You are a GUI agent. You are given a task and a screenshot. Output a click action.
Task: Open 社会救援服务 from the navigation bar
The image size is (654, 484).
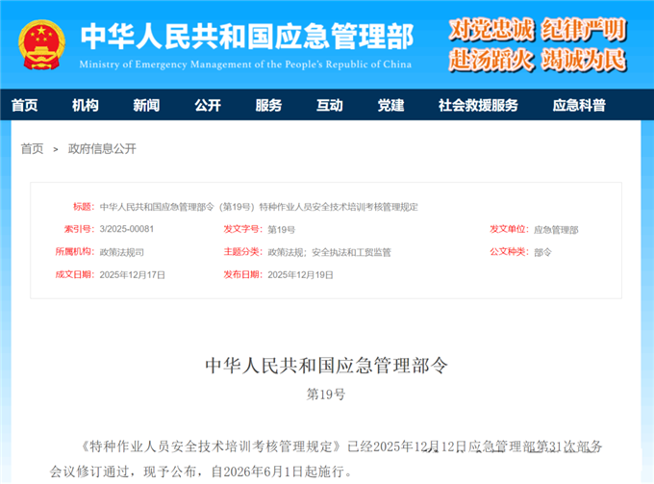click(x=478, y=106)
